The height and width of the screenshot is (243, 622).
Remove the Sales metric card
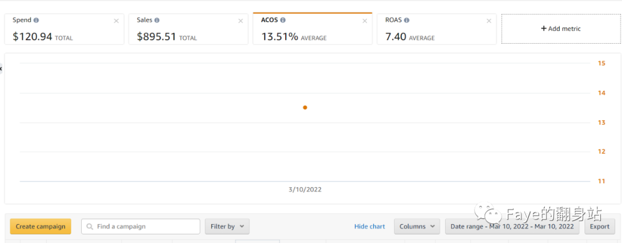click(x=241, y=21)
